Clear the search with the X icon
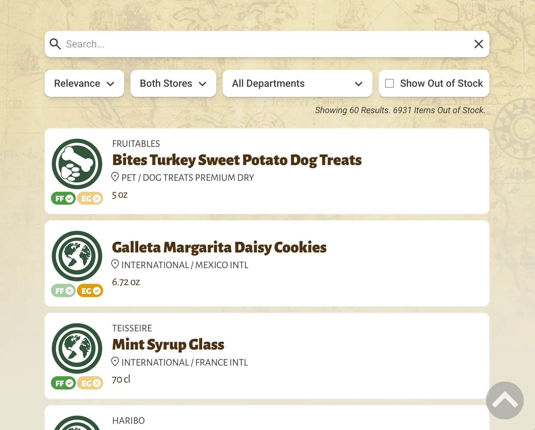Screen dimensions: 535x430 tap(478, 44)
